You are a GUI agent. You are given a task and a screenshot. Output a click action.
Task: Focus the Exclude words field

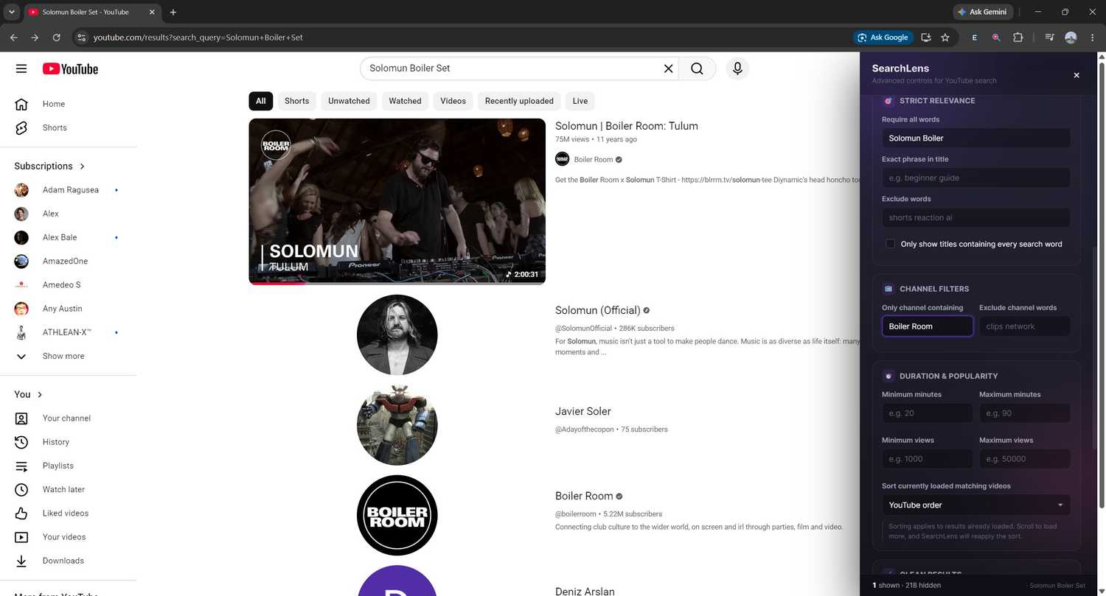point(976,217)
